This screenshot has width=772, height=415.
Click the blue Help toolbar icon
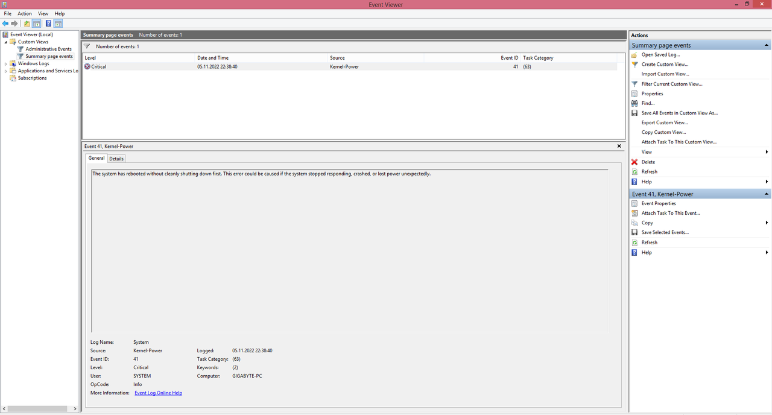pos(48,24)
